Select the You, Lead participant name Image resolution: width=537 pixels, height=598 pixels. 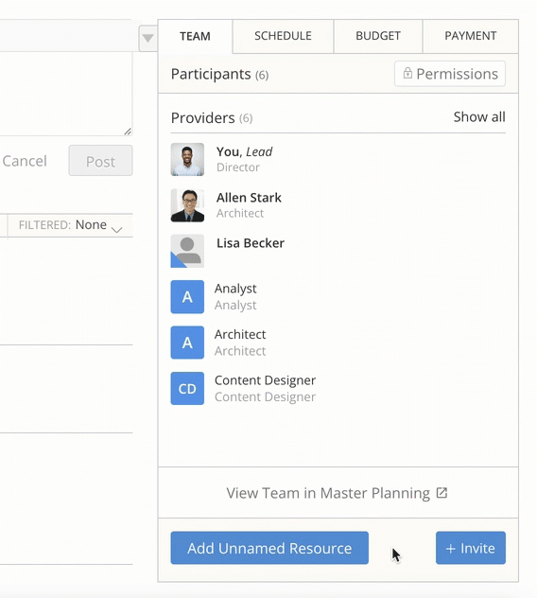pos(244,151)
